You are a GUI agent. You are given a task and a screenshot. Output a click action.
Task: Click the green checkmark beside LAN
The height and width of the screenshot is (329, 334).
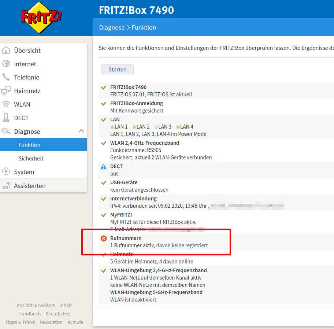[104, 120]
